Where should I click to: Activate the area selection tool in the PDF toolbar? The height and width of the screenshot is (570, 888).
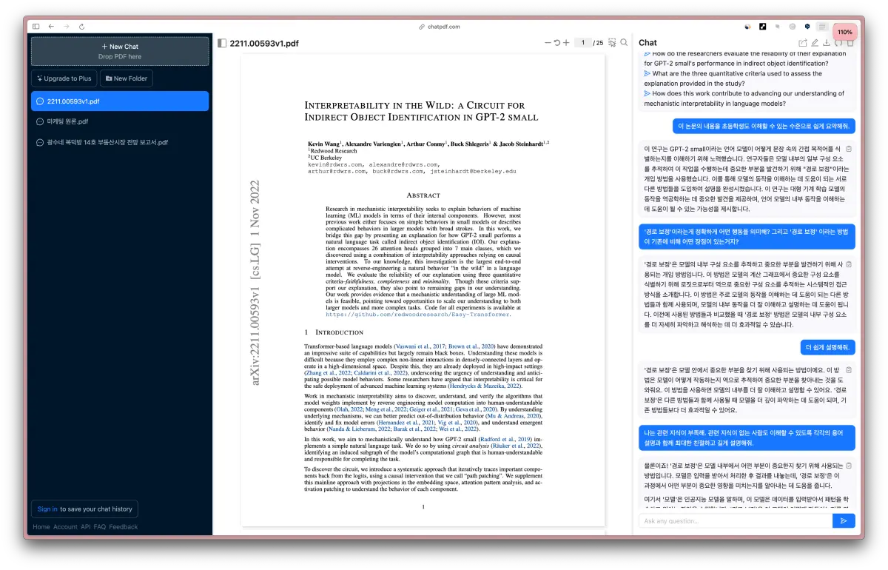[612, 43]
